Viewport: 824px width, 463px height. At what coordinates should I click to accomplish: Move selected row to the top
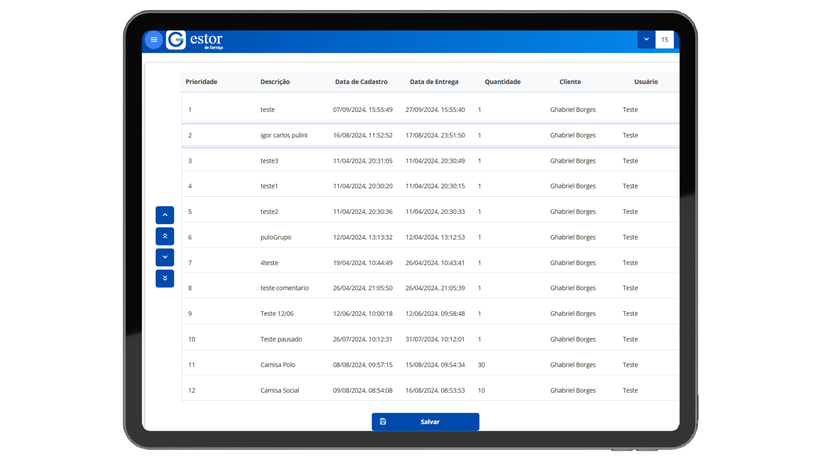tap(165, 236)
